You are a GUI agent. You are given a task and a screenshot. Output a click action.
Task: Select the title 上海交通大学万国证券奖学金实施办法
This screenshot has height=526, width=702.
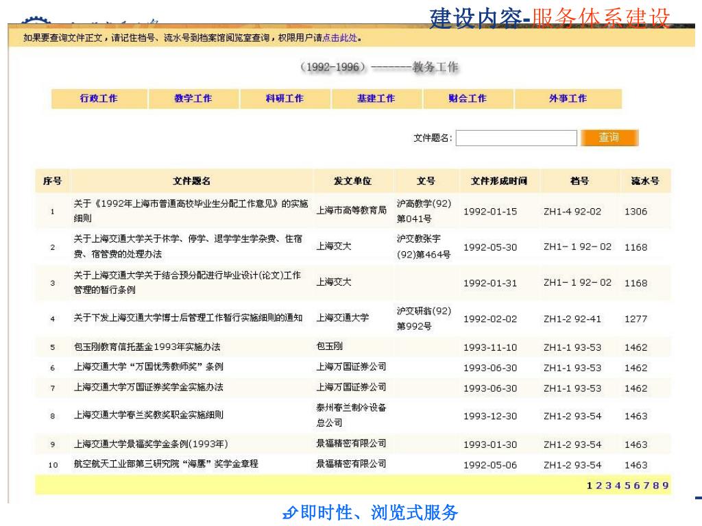click(x=148, y=388)
